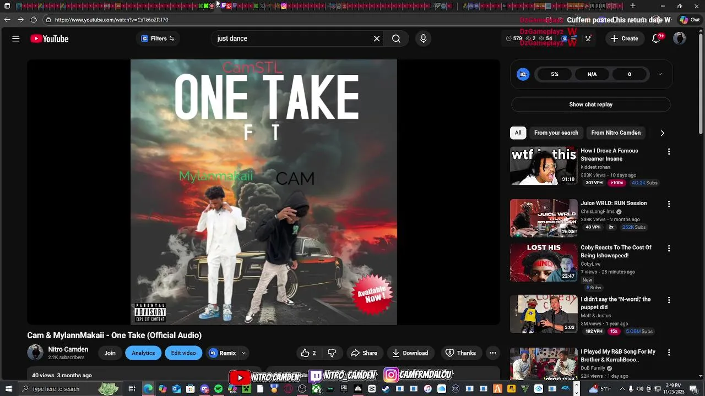Viewport: 705px width, 396px height.
Task: Open options for 'Juice WRLD: RUN Session'
Action: pyautogui.click(x=669, y=204)
